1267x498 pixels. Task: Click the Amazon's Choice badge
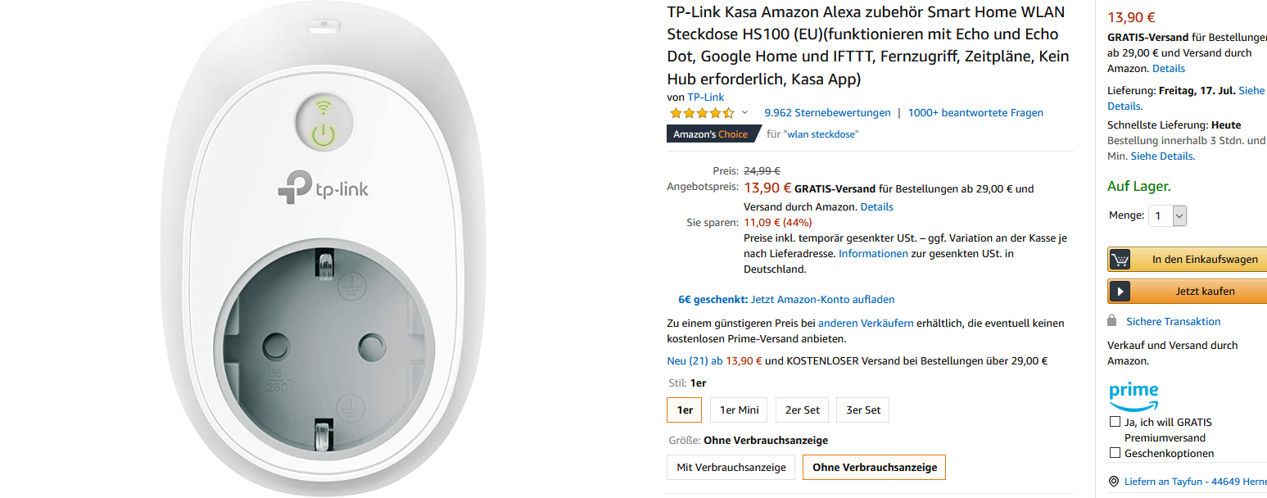point(710,134)
